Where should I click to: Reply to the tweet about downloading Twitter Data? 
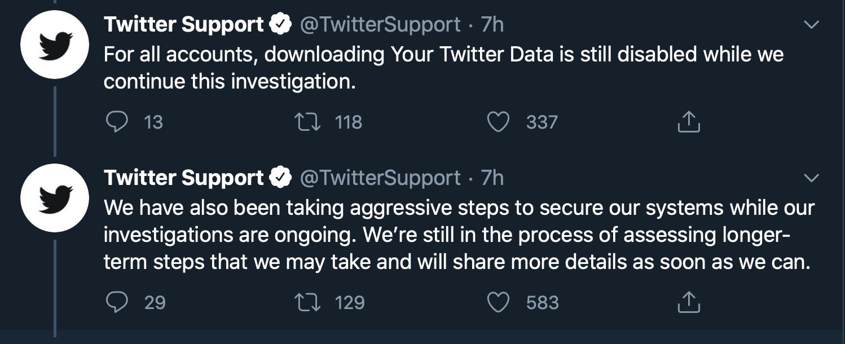[x=116, y=122]
